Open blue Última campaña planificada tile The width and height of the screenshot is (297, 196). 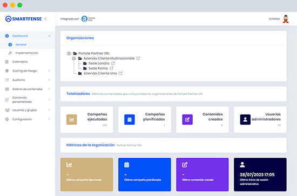tap(145, 174)
